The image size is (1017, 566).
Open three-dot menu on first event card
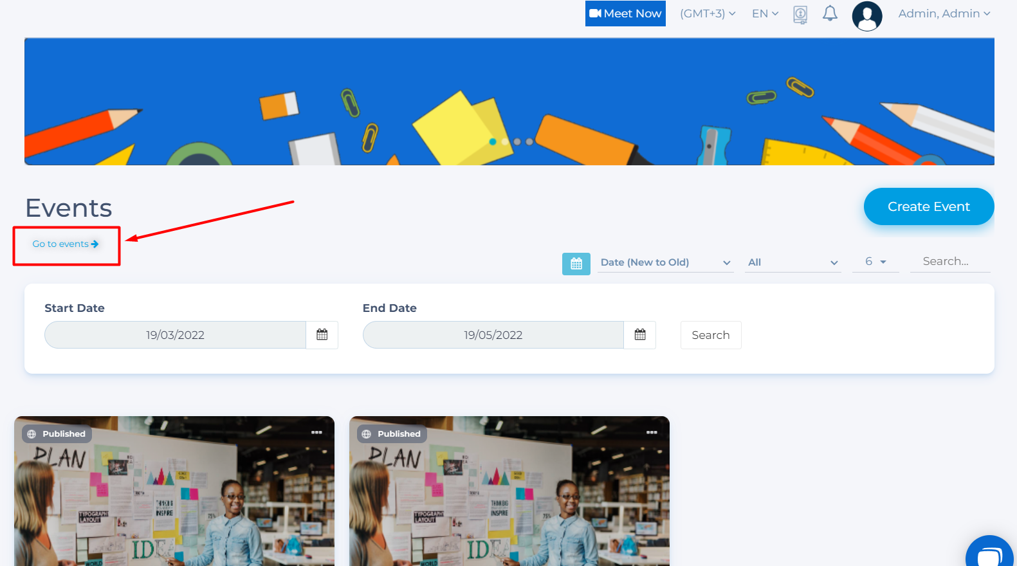click(x=316, y=432)
